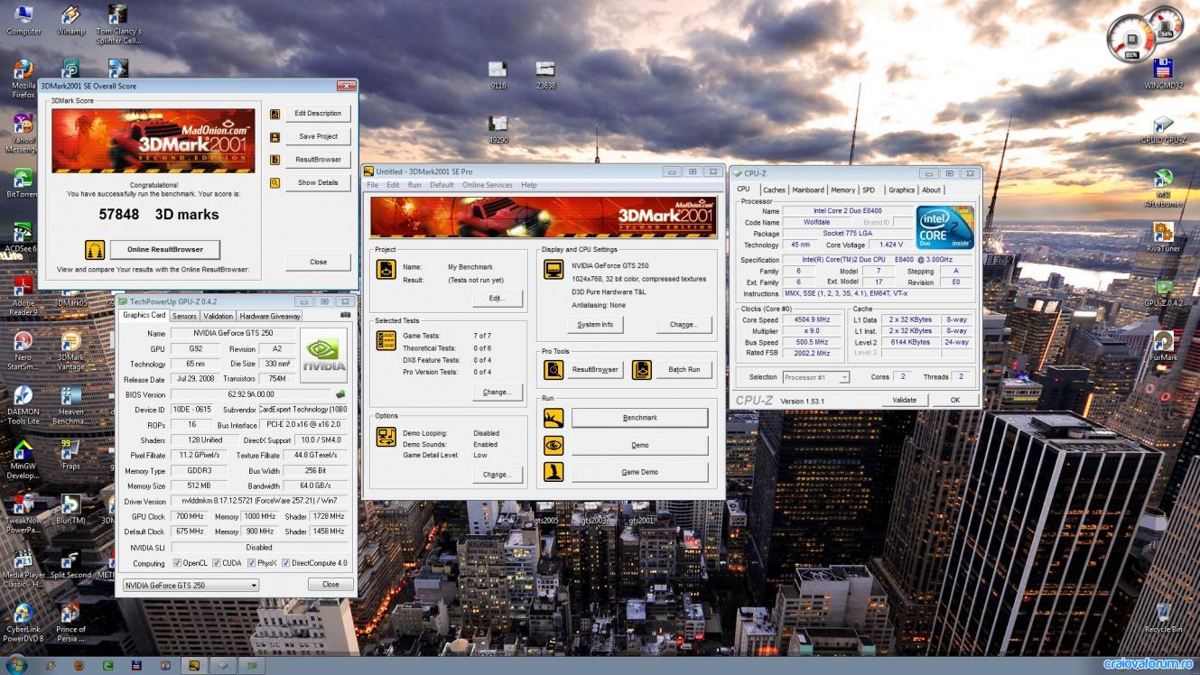Screen dimensions: 1200x675
Task: Open the Split Second desktop shortcut
Action: coord(70,564)
